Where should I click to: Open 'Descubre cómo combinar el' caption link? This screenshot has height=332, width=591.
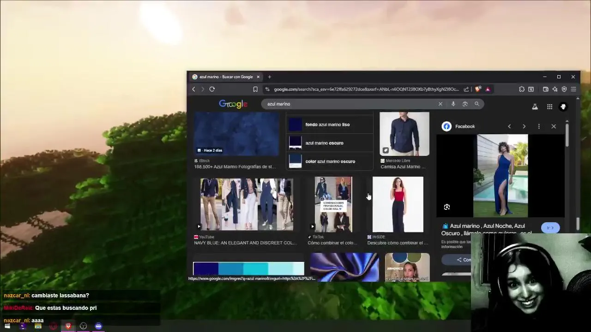398,243
